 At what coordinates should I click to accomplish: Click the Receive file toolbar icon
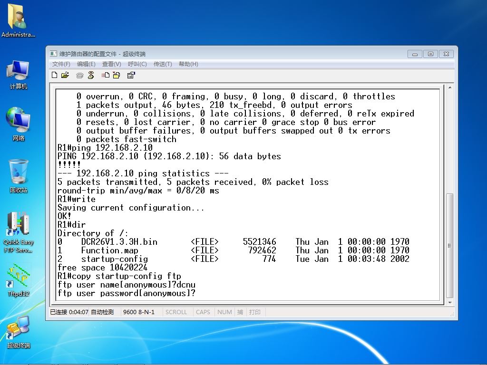(117, 75)
